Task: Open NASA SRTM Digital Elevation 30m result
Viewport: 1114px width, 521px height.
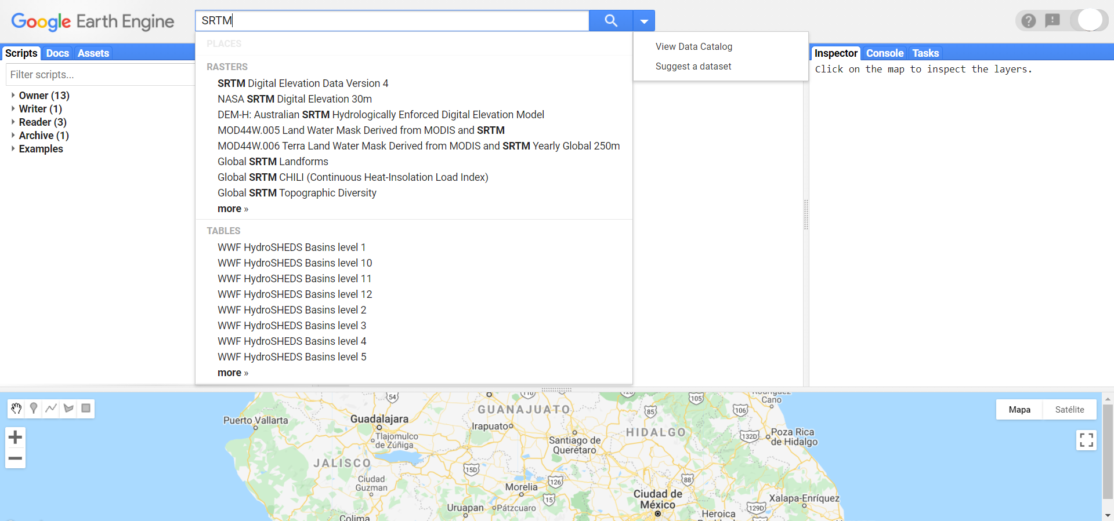Action: coord(295,99)
